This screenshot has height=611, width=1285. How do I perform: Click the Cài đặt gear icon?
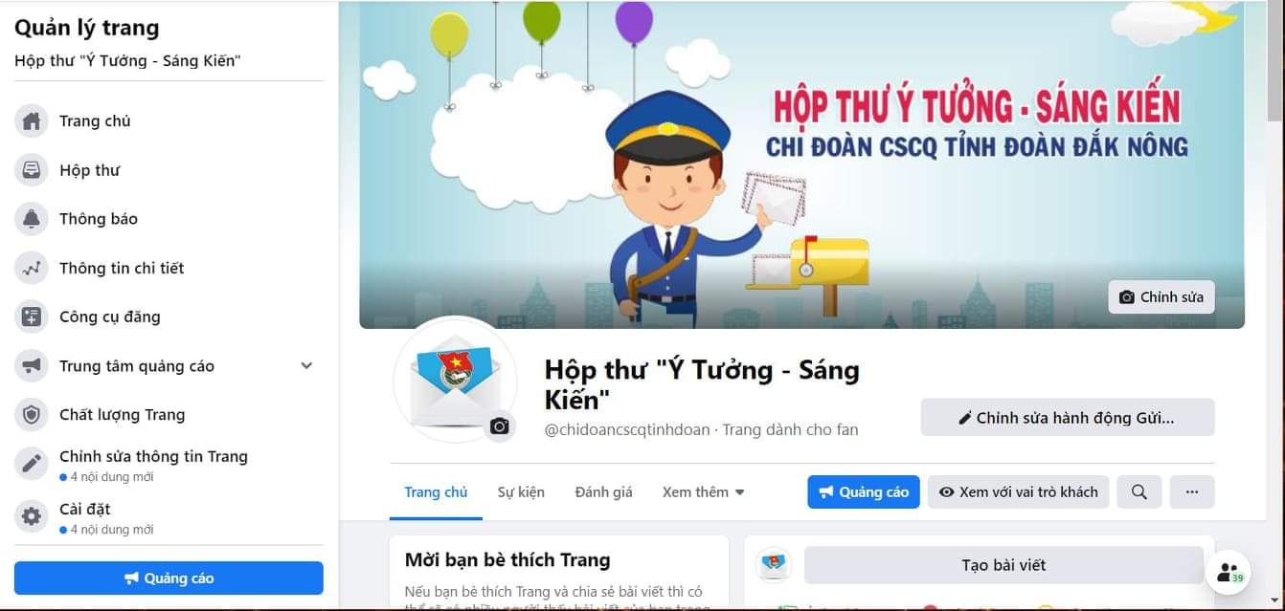pos(32,516)
